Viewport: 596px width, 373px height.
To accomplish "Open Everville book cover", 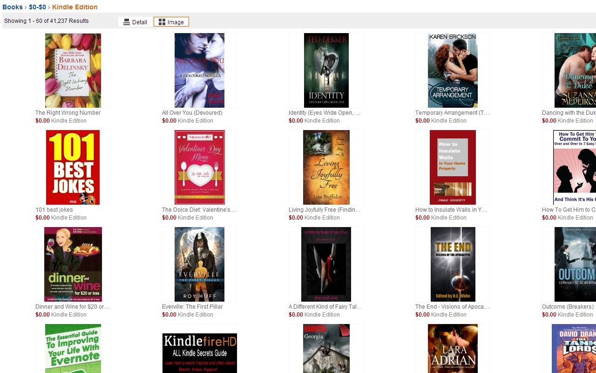I will [x=199, y=264].
